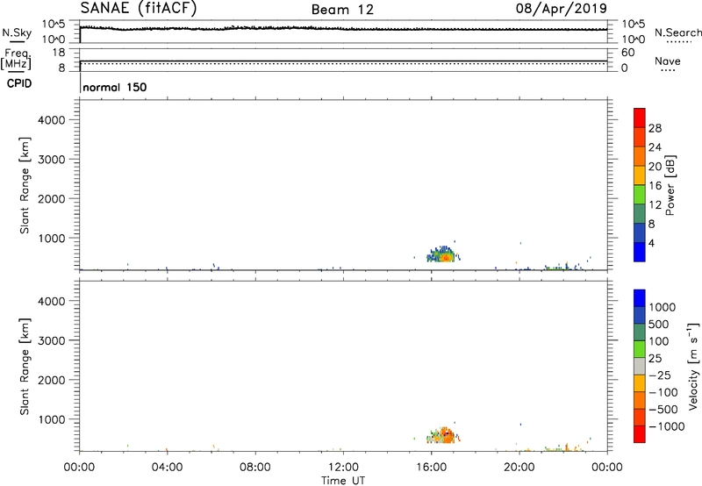Screen dimensions: 702x486
Task: Click the -1000 tick on velocity colorbar
Action: pyautogui.click(x=666, y=426)
